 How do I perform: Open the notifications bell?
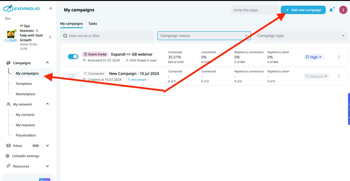point(331,10)
